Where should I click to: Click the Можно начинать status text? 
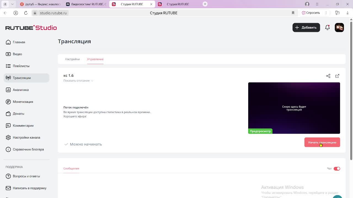(x=86, y=144)
